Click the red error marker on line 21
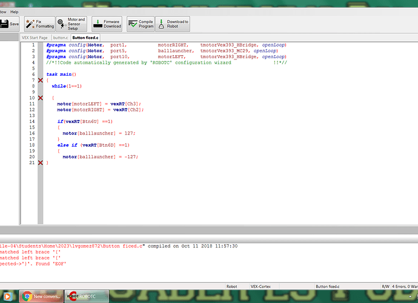418x303 pixels. [40, 162]
